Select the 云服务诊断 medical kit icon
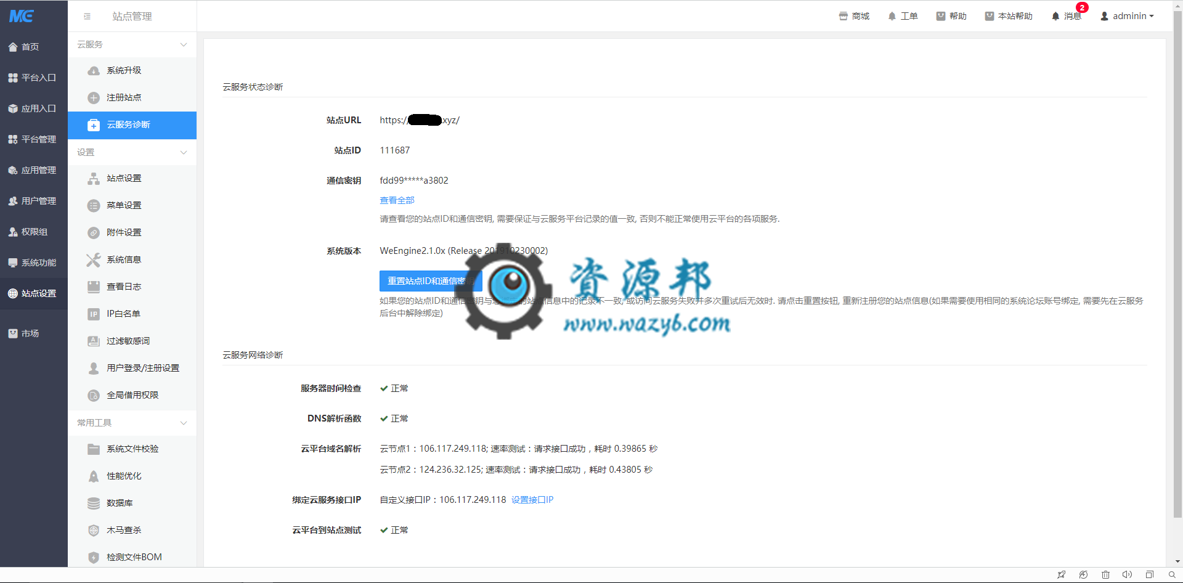 tap(94, 125)
